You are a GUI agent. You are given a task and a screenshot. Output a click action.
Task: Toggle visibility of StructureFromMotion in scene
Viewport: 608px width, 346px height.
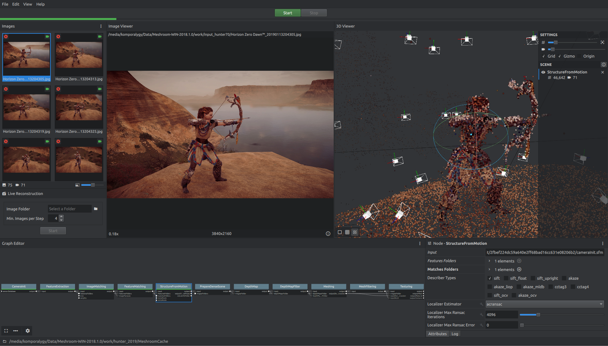(x=543, y=72)
